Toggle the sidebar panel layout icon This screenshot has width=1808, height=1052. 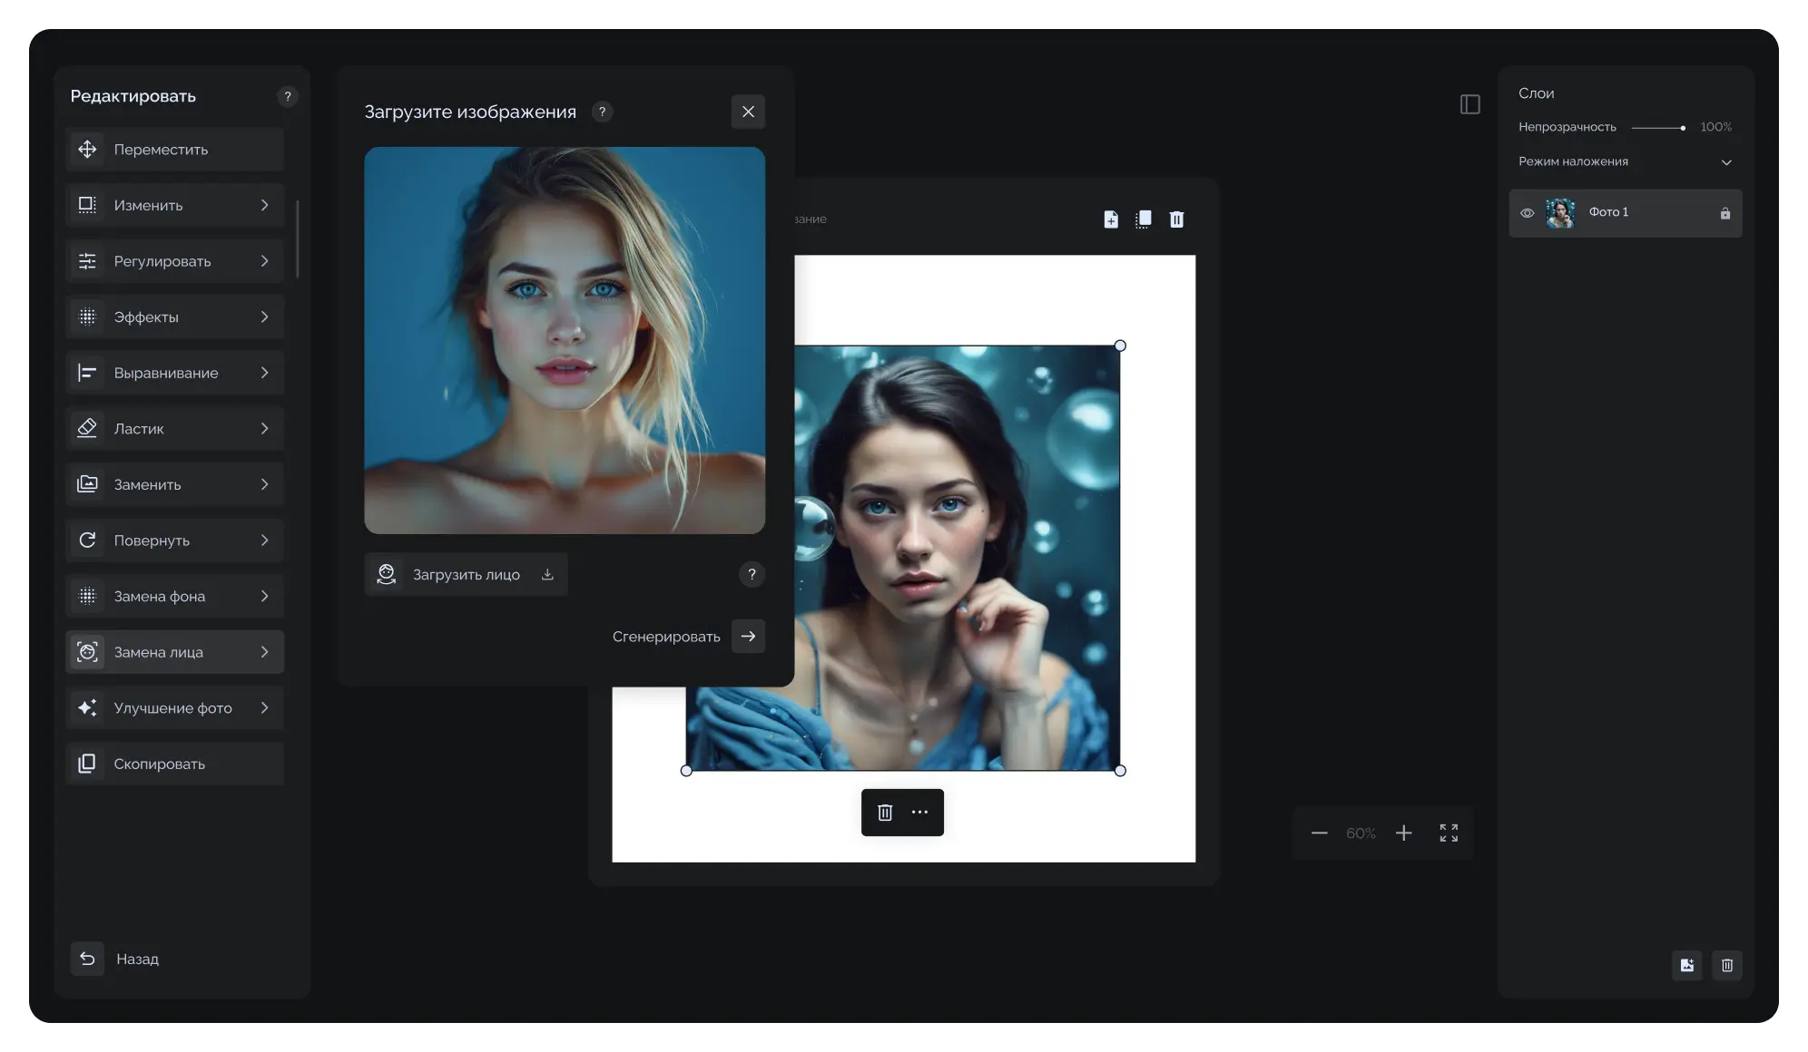coord(1469,104)
